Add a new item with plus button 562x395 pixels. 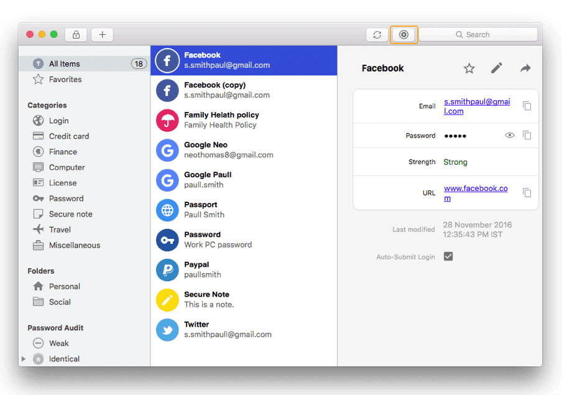click(x=102, y=35)
